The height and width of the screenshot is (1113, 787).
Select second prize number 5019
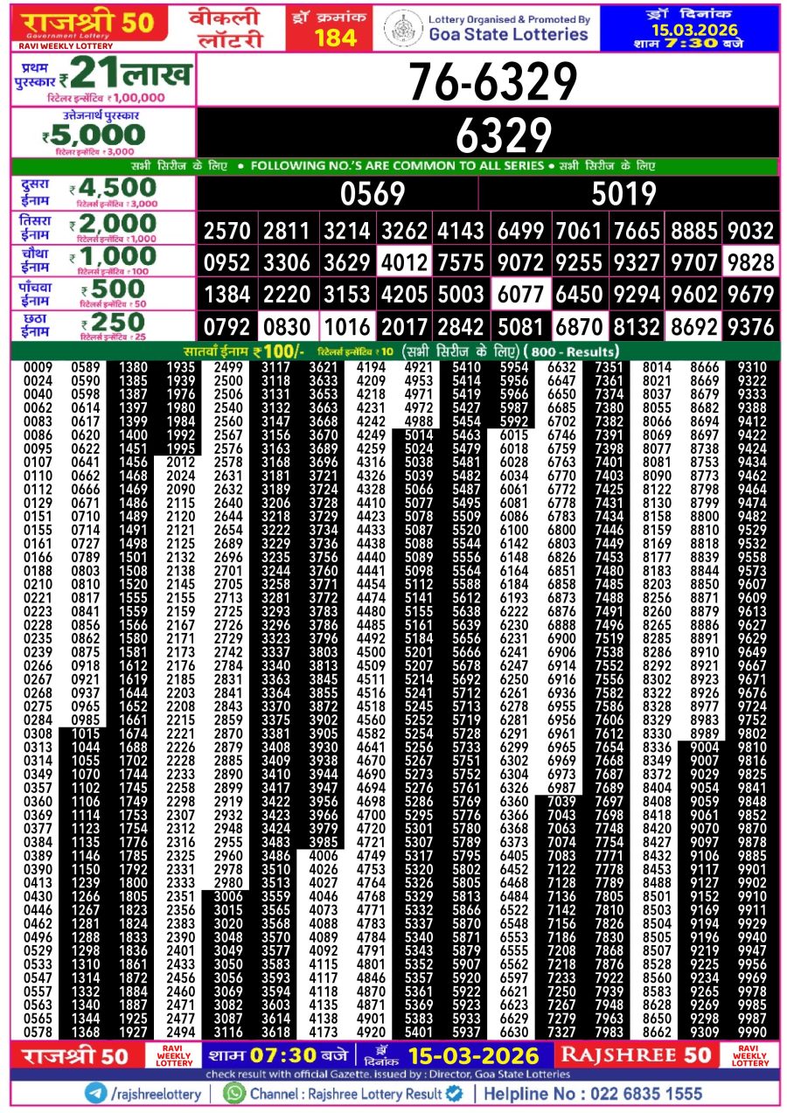tap(623, 193)
